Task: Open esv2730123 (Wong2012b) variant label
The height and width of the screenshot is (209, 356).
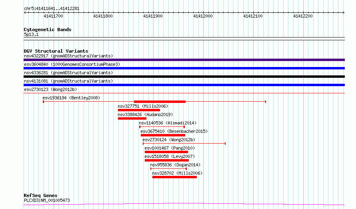Action: 50,89
